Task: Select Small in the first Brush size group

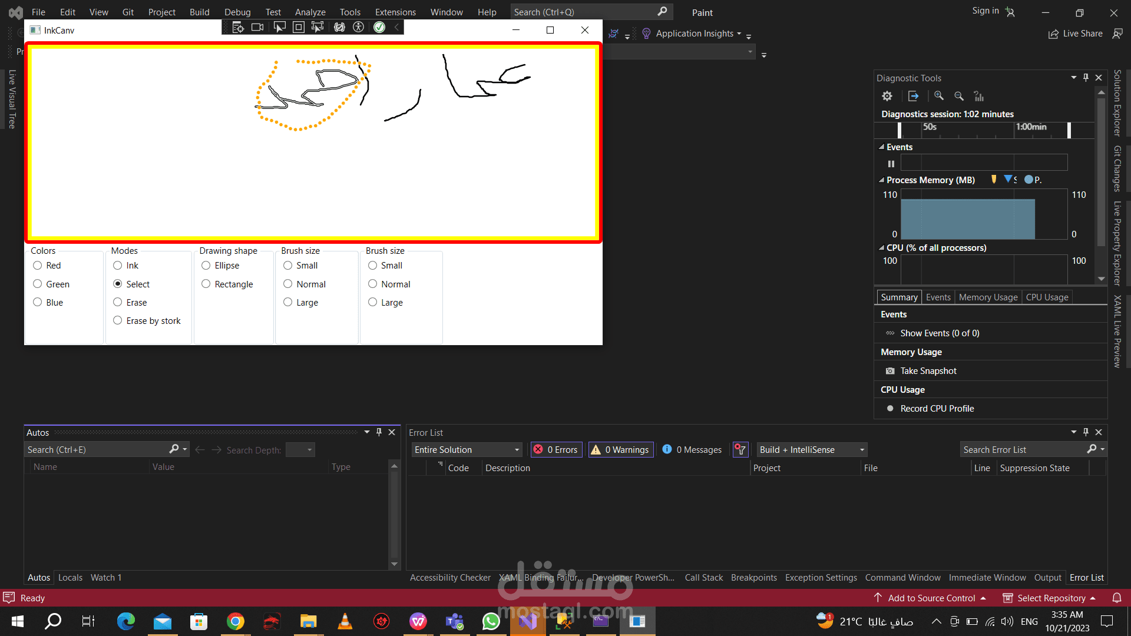Action: click(x=288, y=266)
